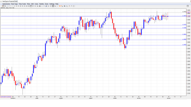The image size is (191, 107).
Task: Select the 5 minute time scale
Action: (14, 6)
